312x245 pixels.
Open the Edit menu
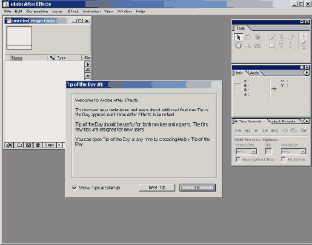click(18, 11)
